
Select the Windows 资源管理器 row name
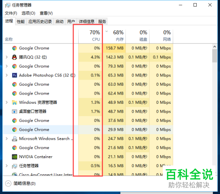[38, 102]
